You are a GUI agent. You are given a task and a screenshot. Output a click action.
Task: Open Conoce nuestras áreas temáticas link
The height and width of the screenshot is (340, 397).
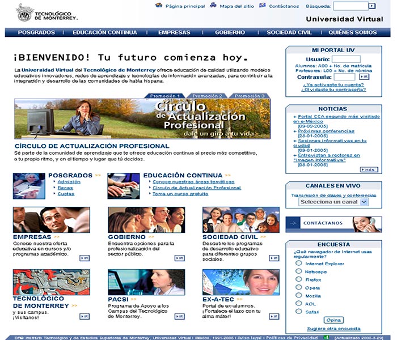(193, 182)
